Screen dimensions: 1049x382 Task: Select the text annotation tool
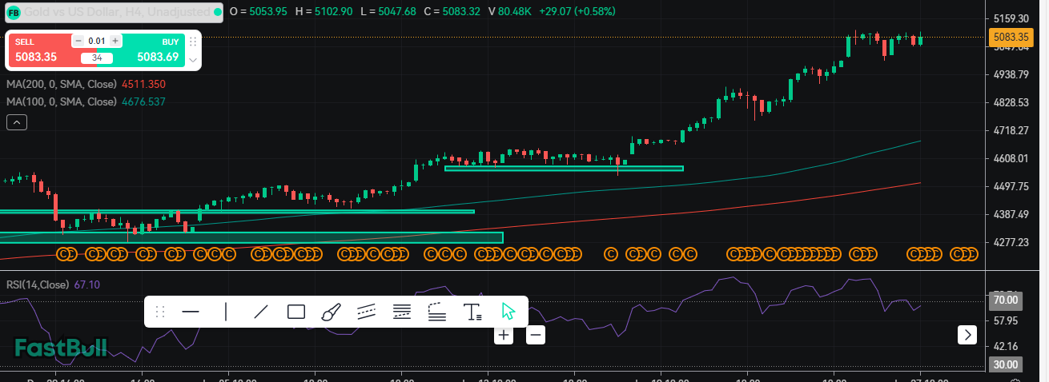click(472, 312)
